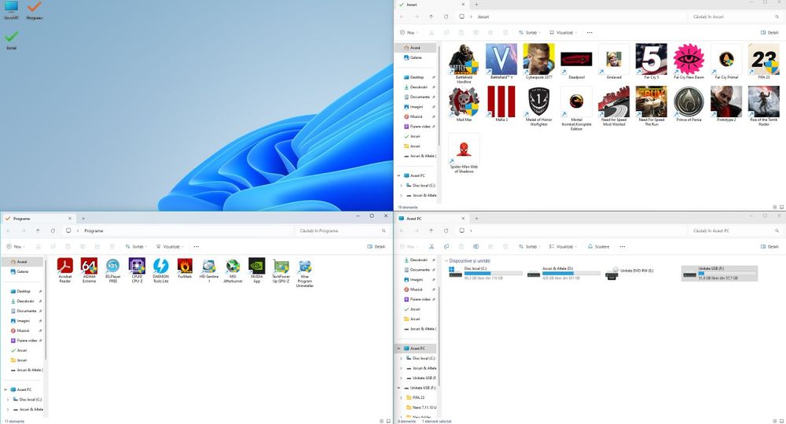This screenshot has height=424, width=786.
Task: Select the CPUID CPU-Z shortcut
Action: (137, 271)
